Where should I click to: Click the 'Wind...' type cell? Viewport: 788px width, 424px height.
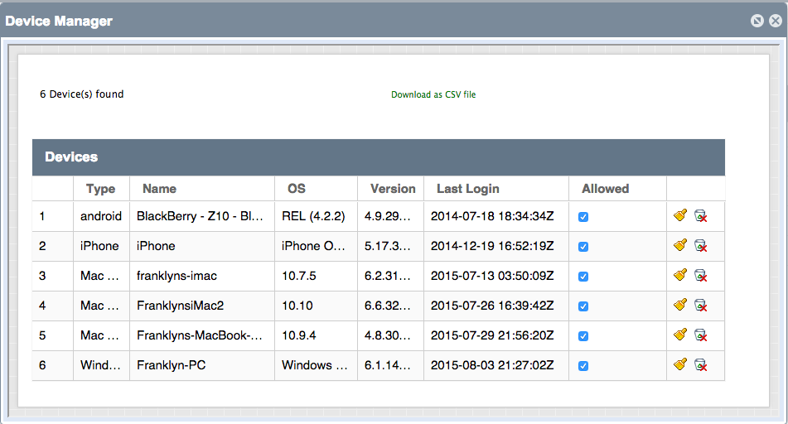[101, 365]
